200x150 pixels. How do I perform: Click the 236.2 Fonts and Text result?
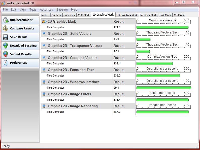117,76
